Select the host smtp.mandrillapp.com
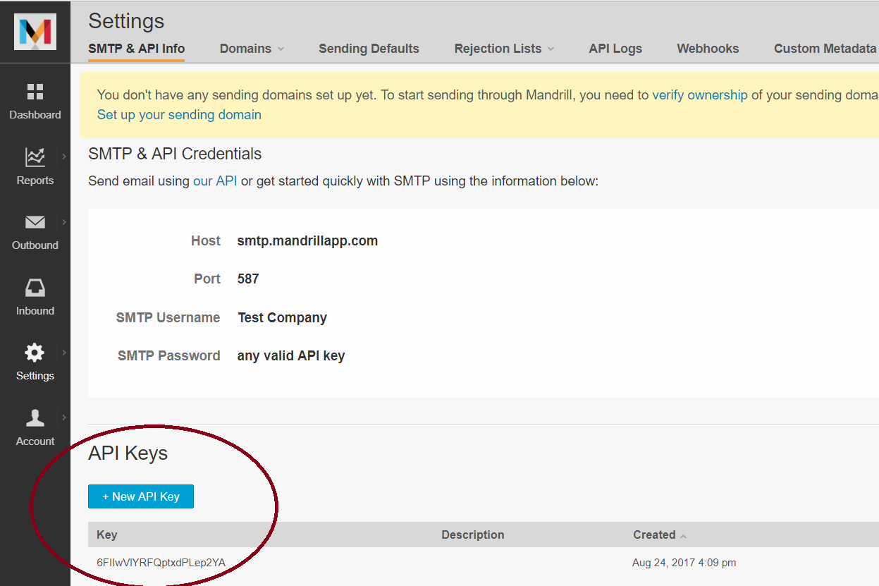 pyautogui.click(x=307, y=241)
